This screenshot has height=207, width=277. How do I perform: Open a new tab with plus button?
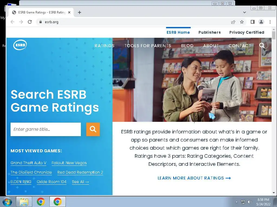click(80, 12)
